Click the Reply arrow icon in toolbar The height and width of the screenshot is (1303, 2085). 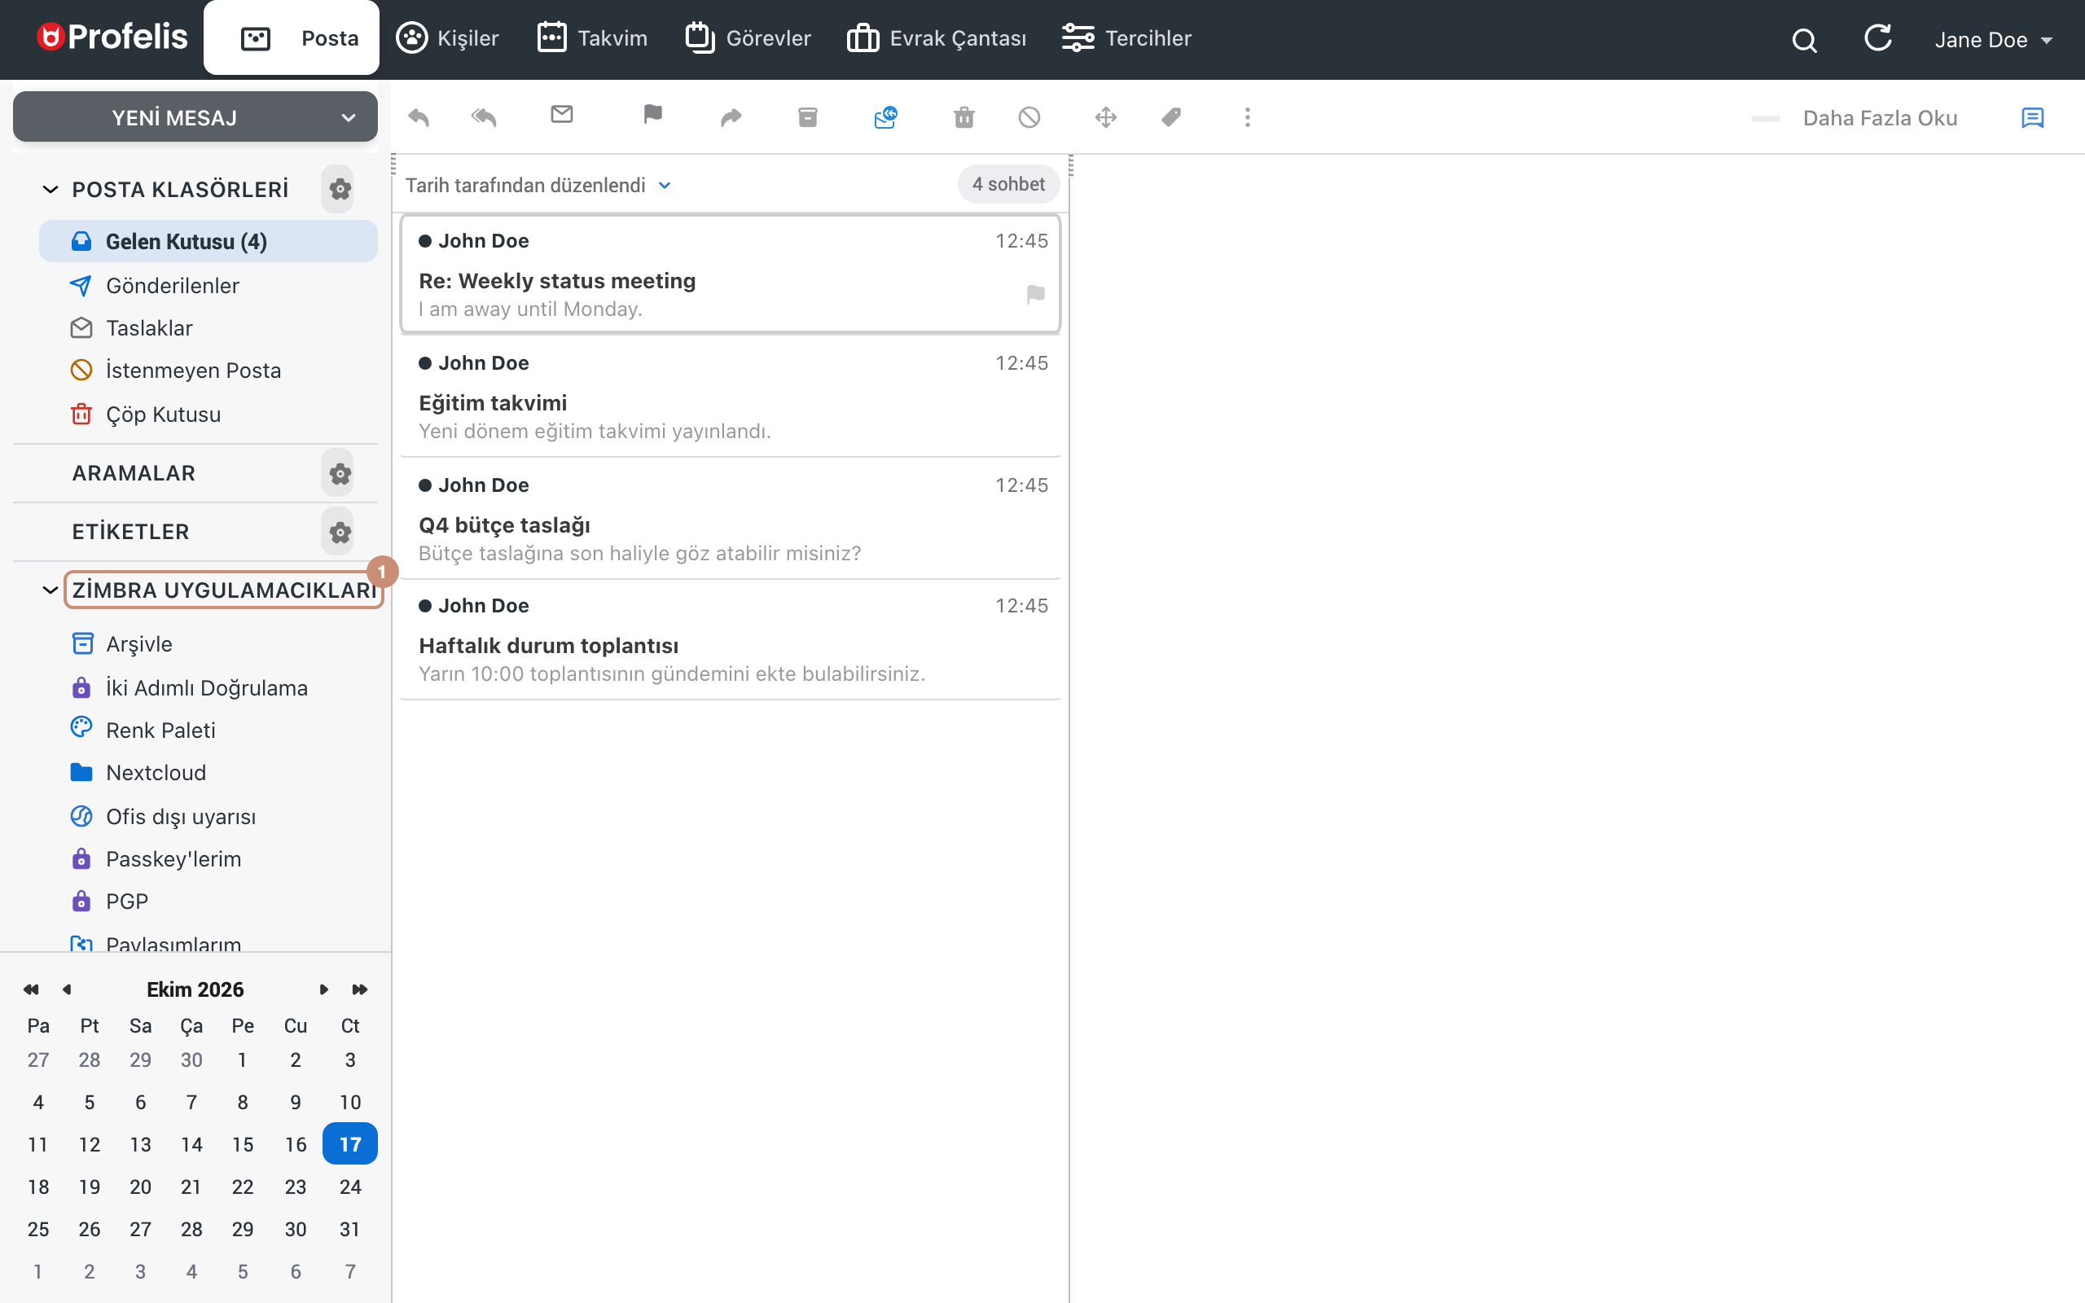[419, 117]
